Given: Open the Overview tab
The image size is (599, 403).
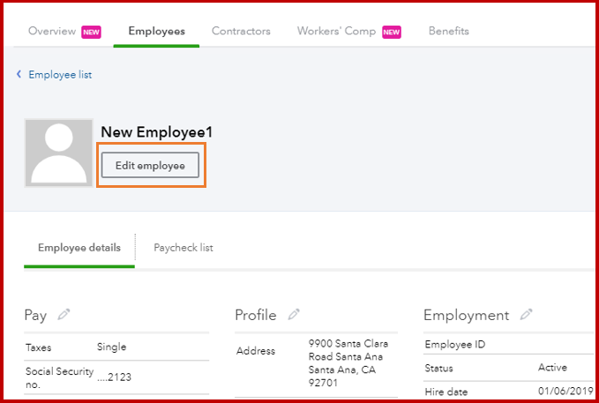Looking at the screenshot, I should pos(52,31).
